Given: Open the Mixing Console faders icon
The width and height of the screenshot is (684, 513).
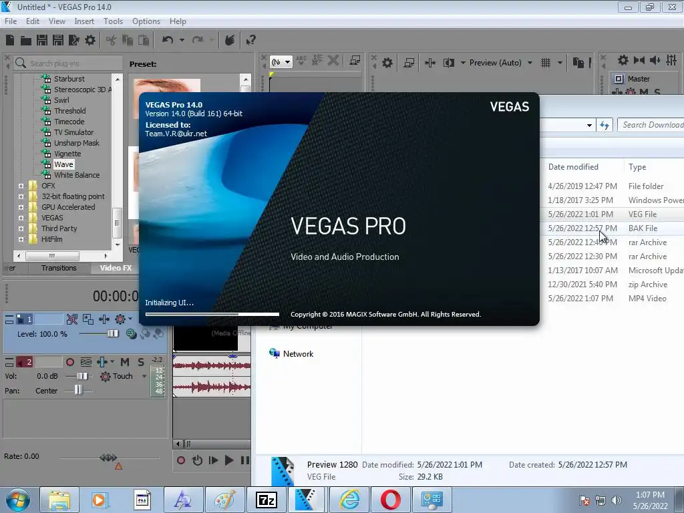Looking at the screenshot, I should click(x=671, y=60).
